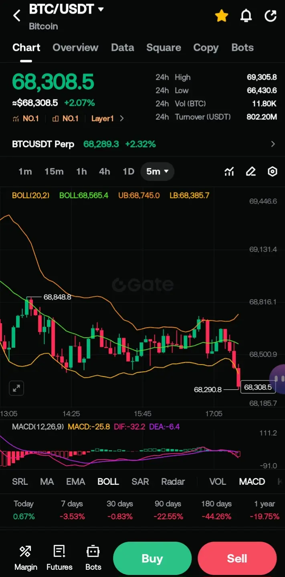
Task: Tap the 24h Low value 66,430.6
Action: click(x=262, y=91)
